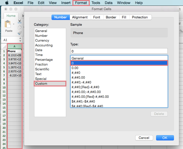Open the Tools menu
Screen dimensions: 183x149
click(96, 3)
